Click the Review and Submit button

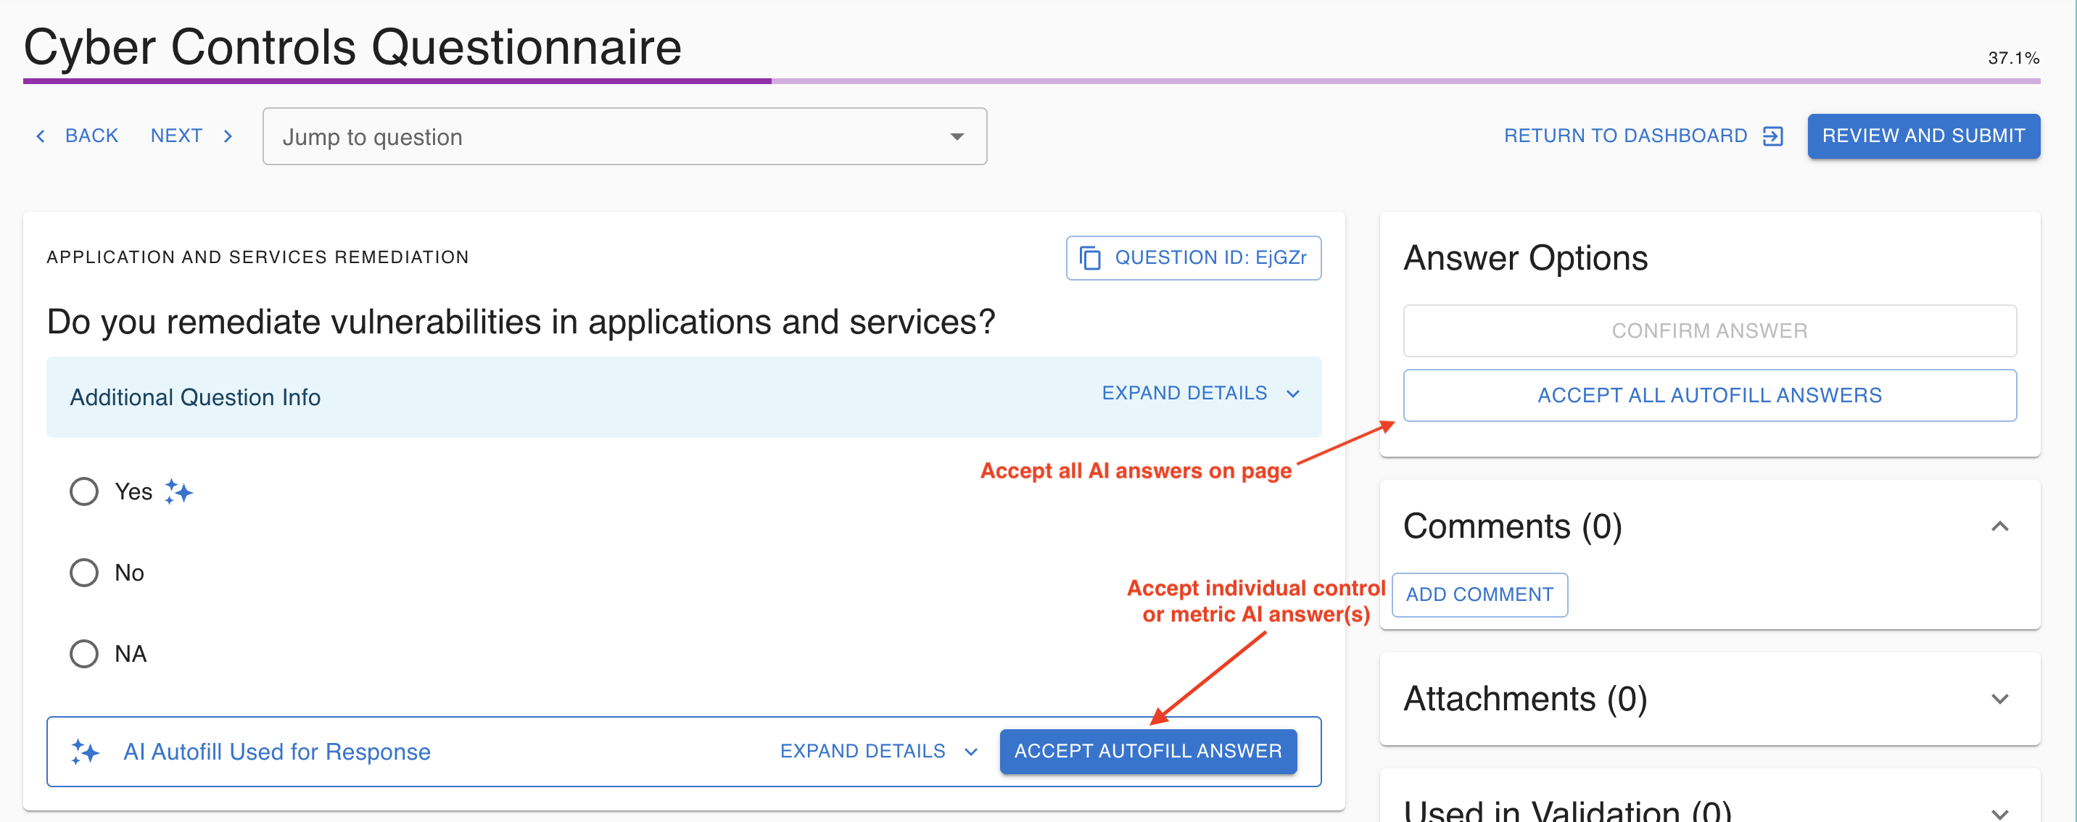tap(1923, 136)
